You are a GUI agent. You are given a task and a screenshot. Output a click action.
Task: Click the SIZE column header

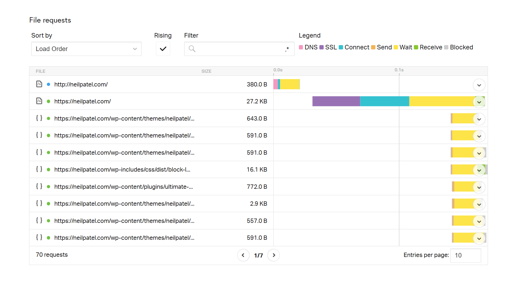click(x=207, y=71)
